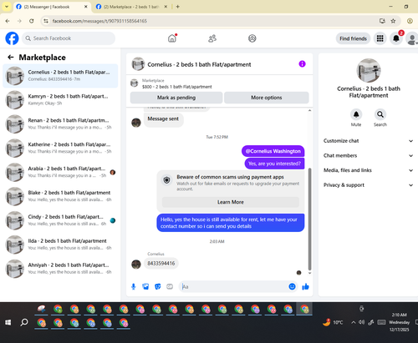Open the Facebook menu grid icon
Viewport: 418px width, 343px height.
[x=380, y=38]
